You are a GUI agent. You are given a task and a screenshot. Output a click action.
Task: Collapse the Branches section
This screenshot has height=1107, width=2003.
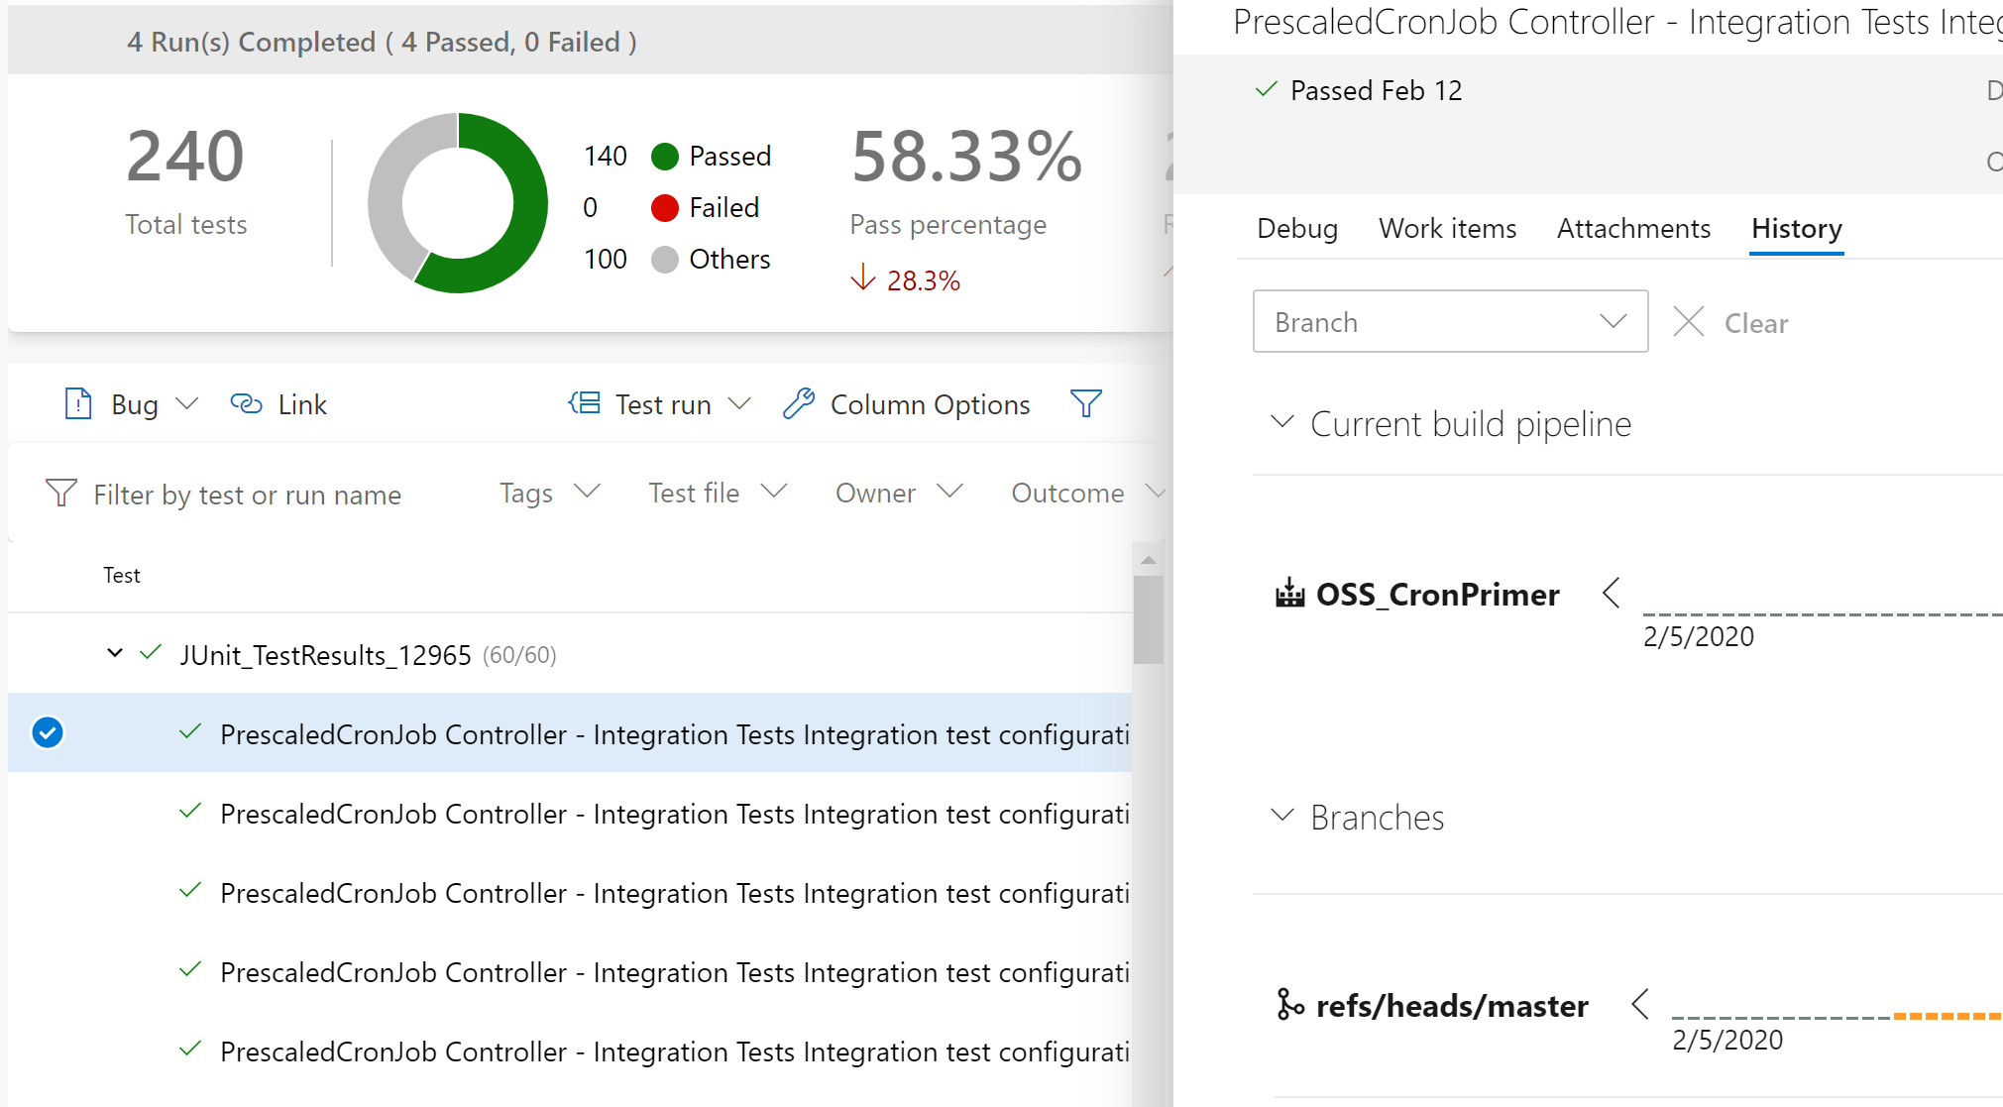coord(1282,816)
